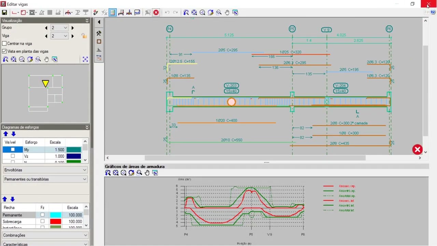The height and width of the screenshot is (246, 437).
Task: Open the Permanentes ou transitórias dropdown
Action: [45, 179]
